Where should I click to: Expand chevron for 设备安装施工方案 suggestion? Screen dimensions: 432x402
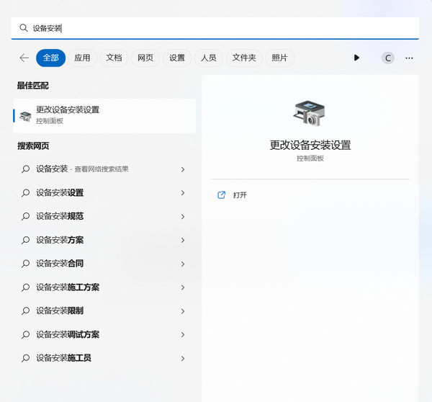click(x=183, y=287)
